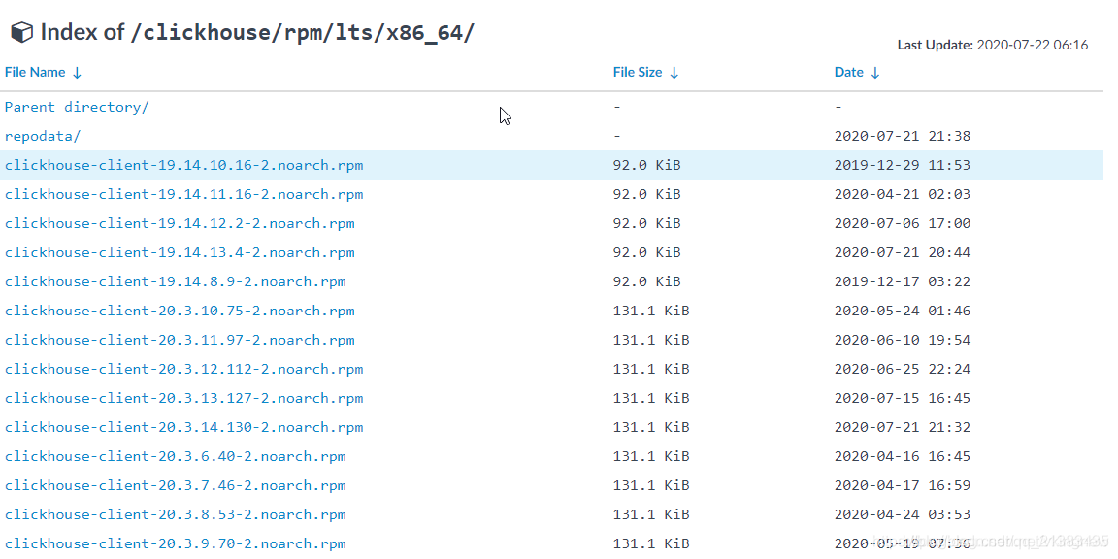Download clickhouse-client-19.14.10.16-2.noarch.rpm
Viewport: 1118px width, 559px height.
[x=184, y=165]
